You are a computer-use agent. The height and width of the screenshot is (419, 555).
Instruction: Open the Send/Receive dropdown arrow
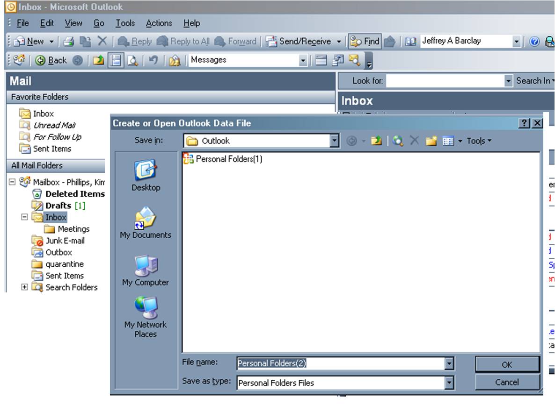(x=339, y=42)
